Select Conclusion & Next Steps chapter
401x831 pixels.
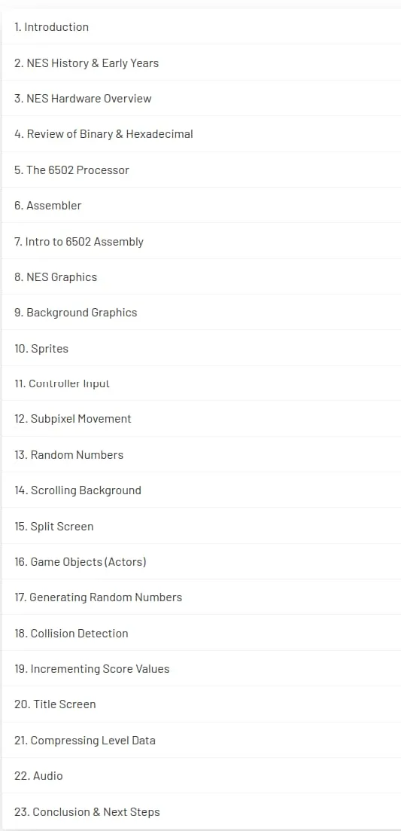coord(201,811)
